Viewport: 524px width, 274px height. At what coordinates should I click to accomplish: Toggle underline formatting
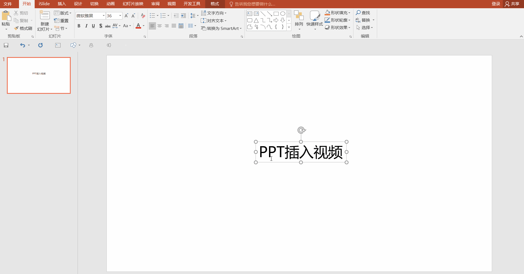(x=93, y=26)
